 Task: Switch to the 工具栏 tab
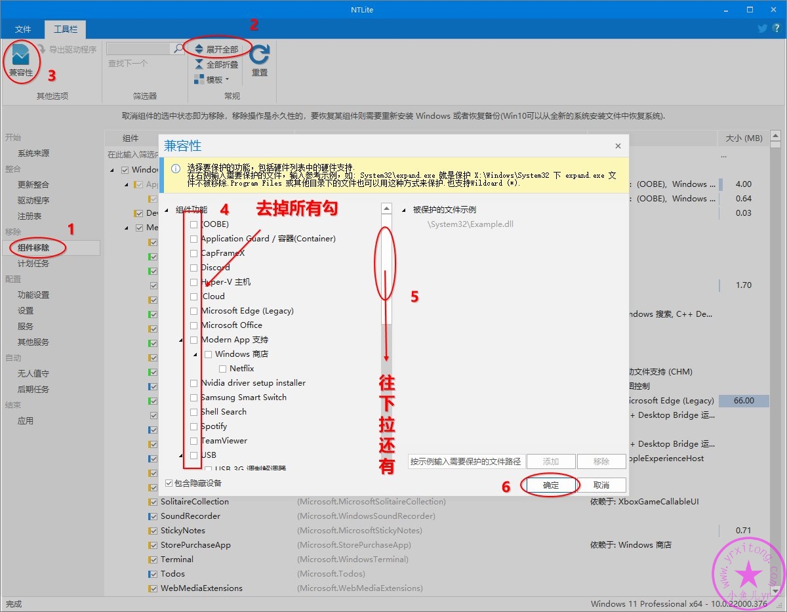coord(65,29)
